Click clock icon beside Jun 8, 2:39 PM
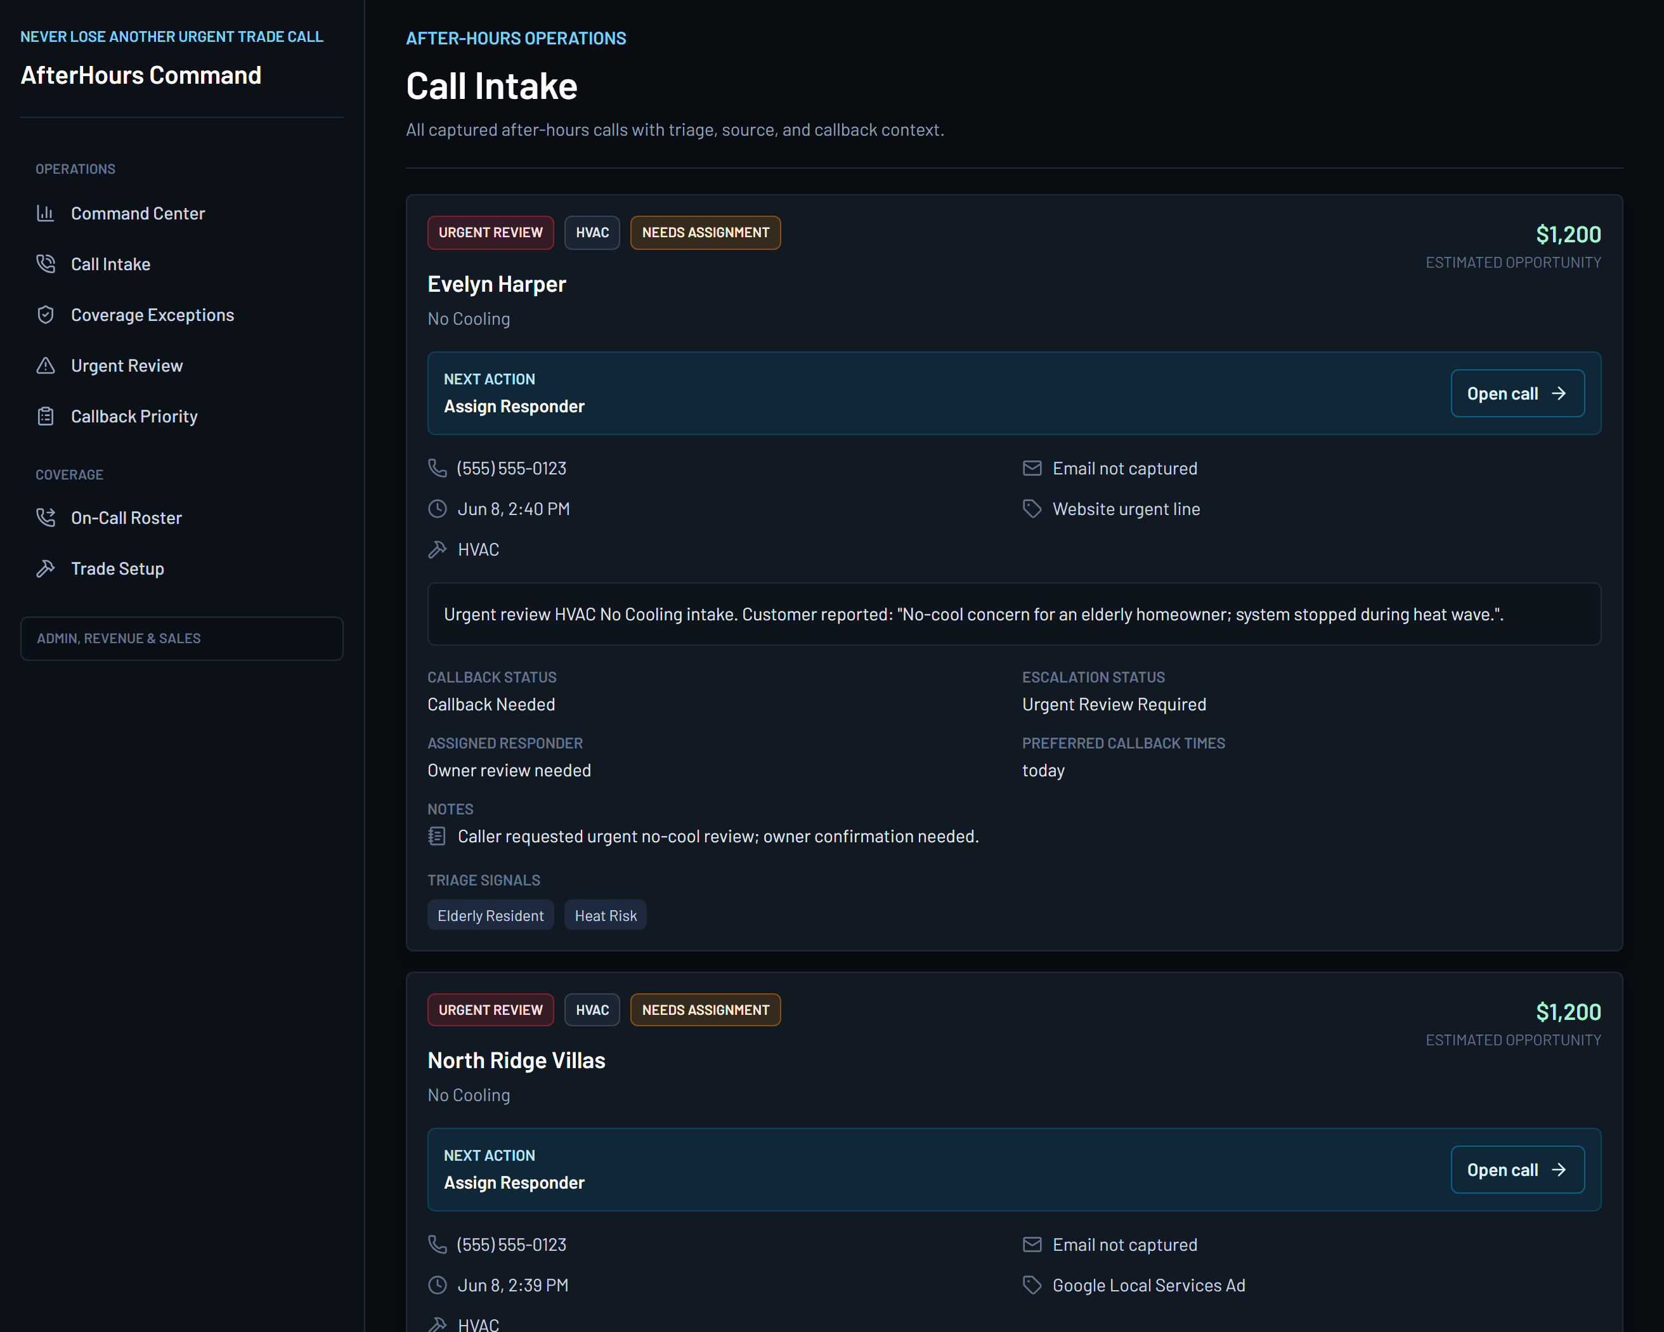The image size is (1664, 1332). click(x=437, y=1285)
